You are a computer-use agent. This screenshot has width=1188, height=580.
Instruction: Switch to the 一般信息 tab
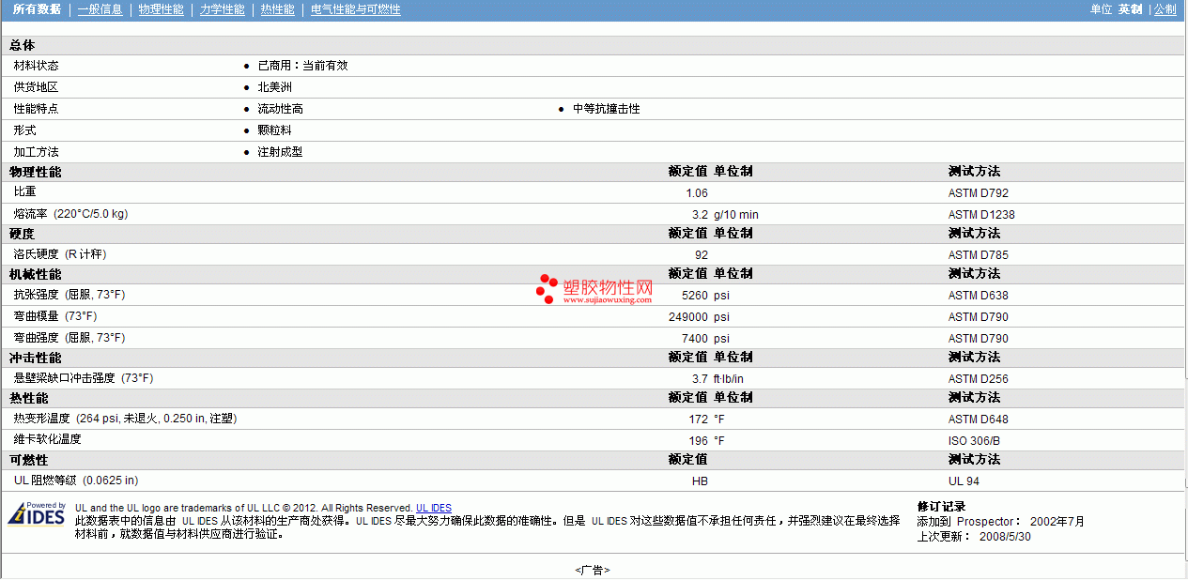(100, 9)
